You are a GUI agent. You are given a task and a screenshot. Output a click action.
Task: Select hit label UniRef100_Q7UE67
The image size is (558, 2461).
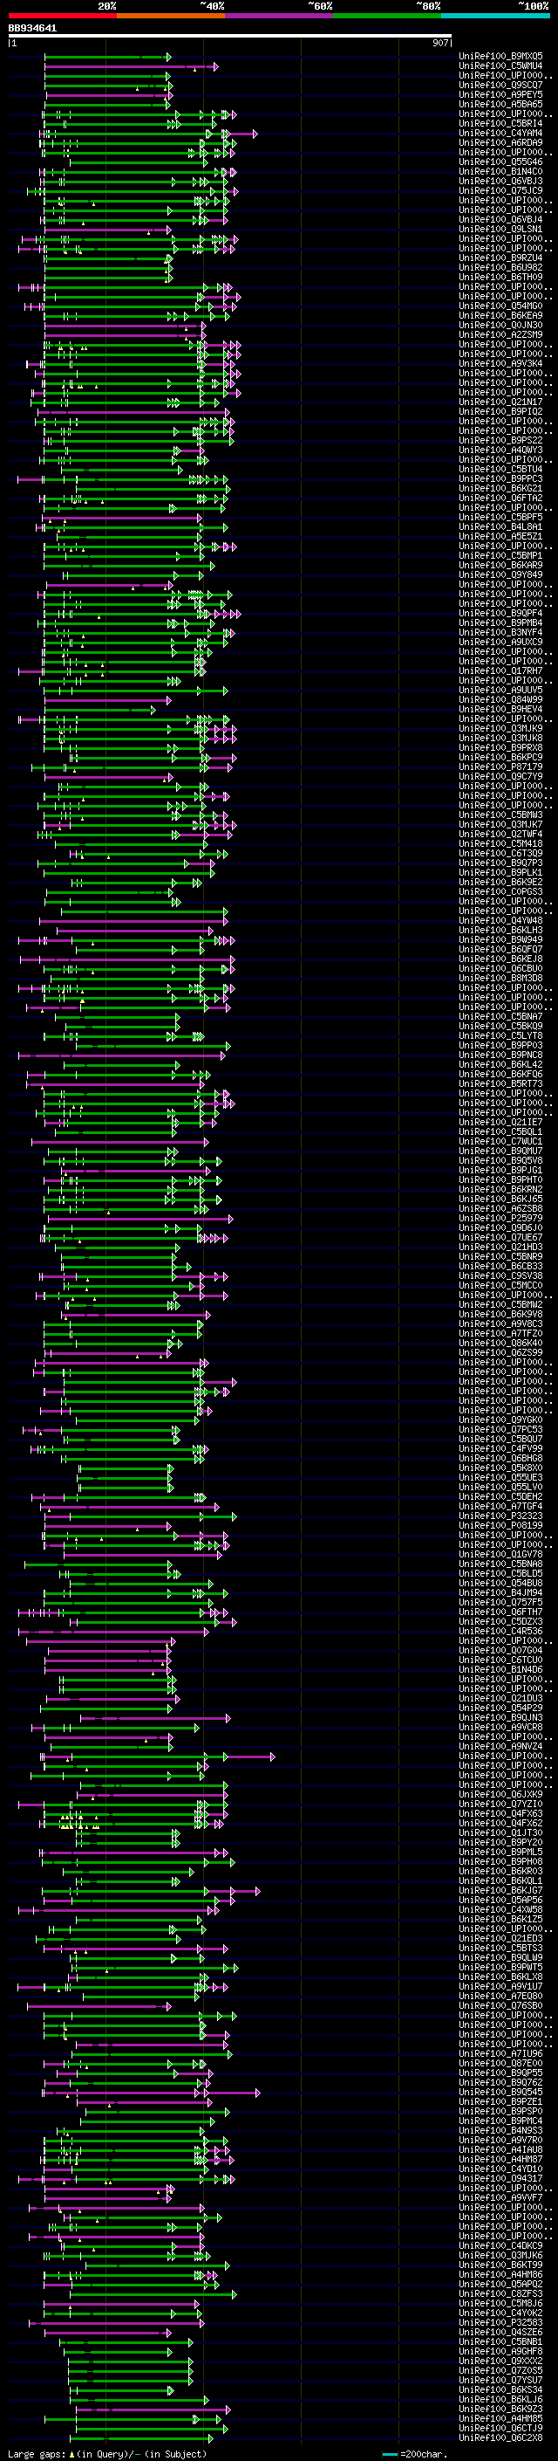coord(500,1237)
